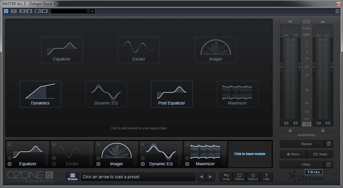Viewport: 343px width, 188px height.
Task: Click the input down-arrow above left meter
Action: [290, 22]
